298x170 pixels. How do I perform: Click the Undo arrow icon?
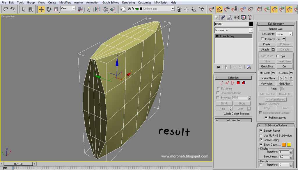coord(6,9)
